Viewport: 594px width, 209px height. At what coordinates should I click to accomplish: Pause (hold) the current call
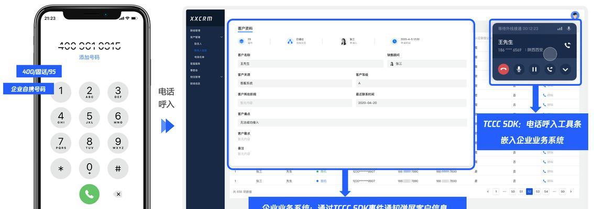[534, 69]
